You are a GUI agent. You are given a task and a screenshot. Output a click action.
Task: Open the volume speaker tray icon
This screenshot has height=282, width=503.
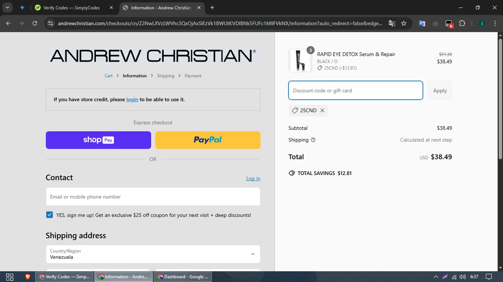[x=463, y=277]
